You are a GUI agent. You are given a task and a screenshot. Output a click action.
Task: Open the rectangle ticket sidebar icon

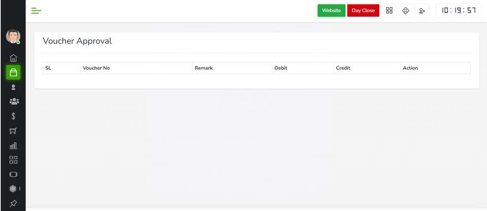(13, 175)
